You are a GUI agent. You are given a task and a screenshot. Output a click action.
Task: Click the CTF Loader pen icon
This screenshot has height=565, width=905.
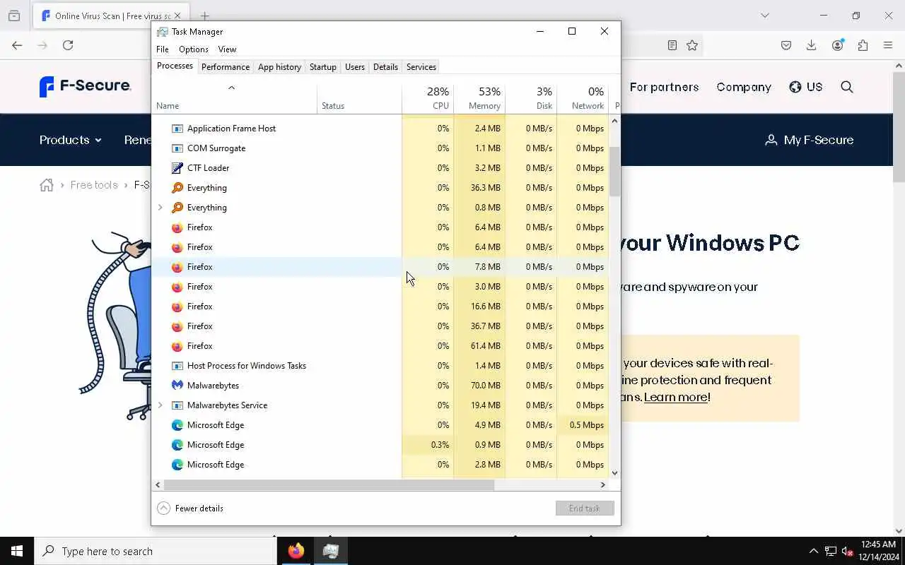[177, 168]
